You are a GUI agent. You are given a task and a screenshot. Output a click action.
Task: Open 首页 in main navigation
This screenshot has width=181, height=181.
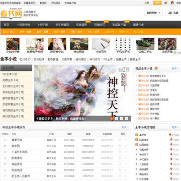[x=7, y=25]
